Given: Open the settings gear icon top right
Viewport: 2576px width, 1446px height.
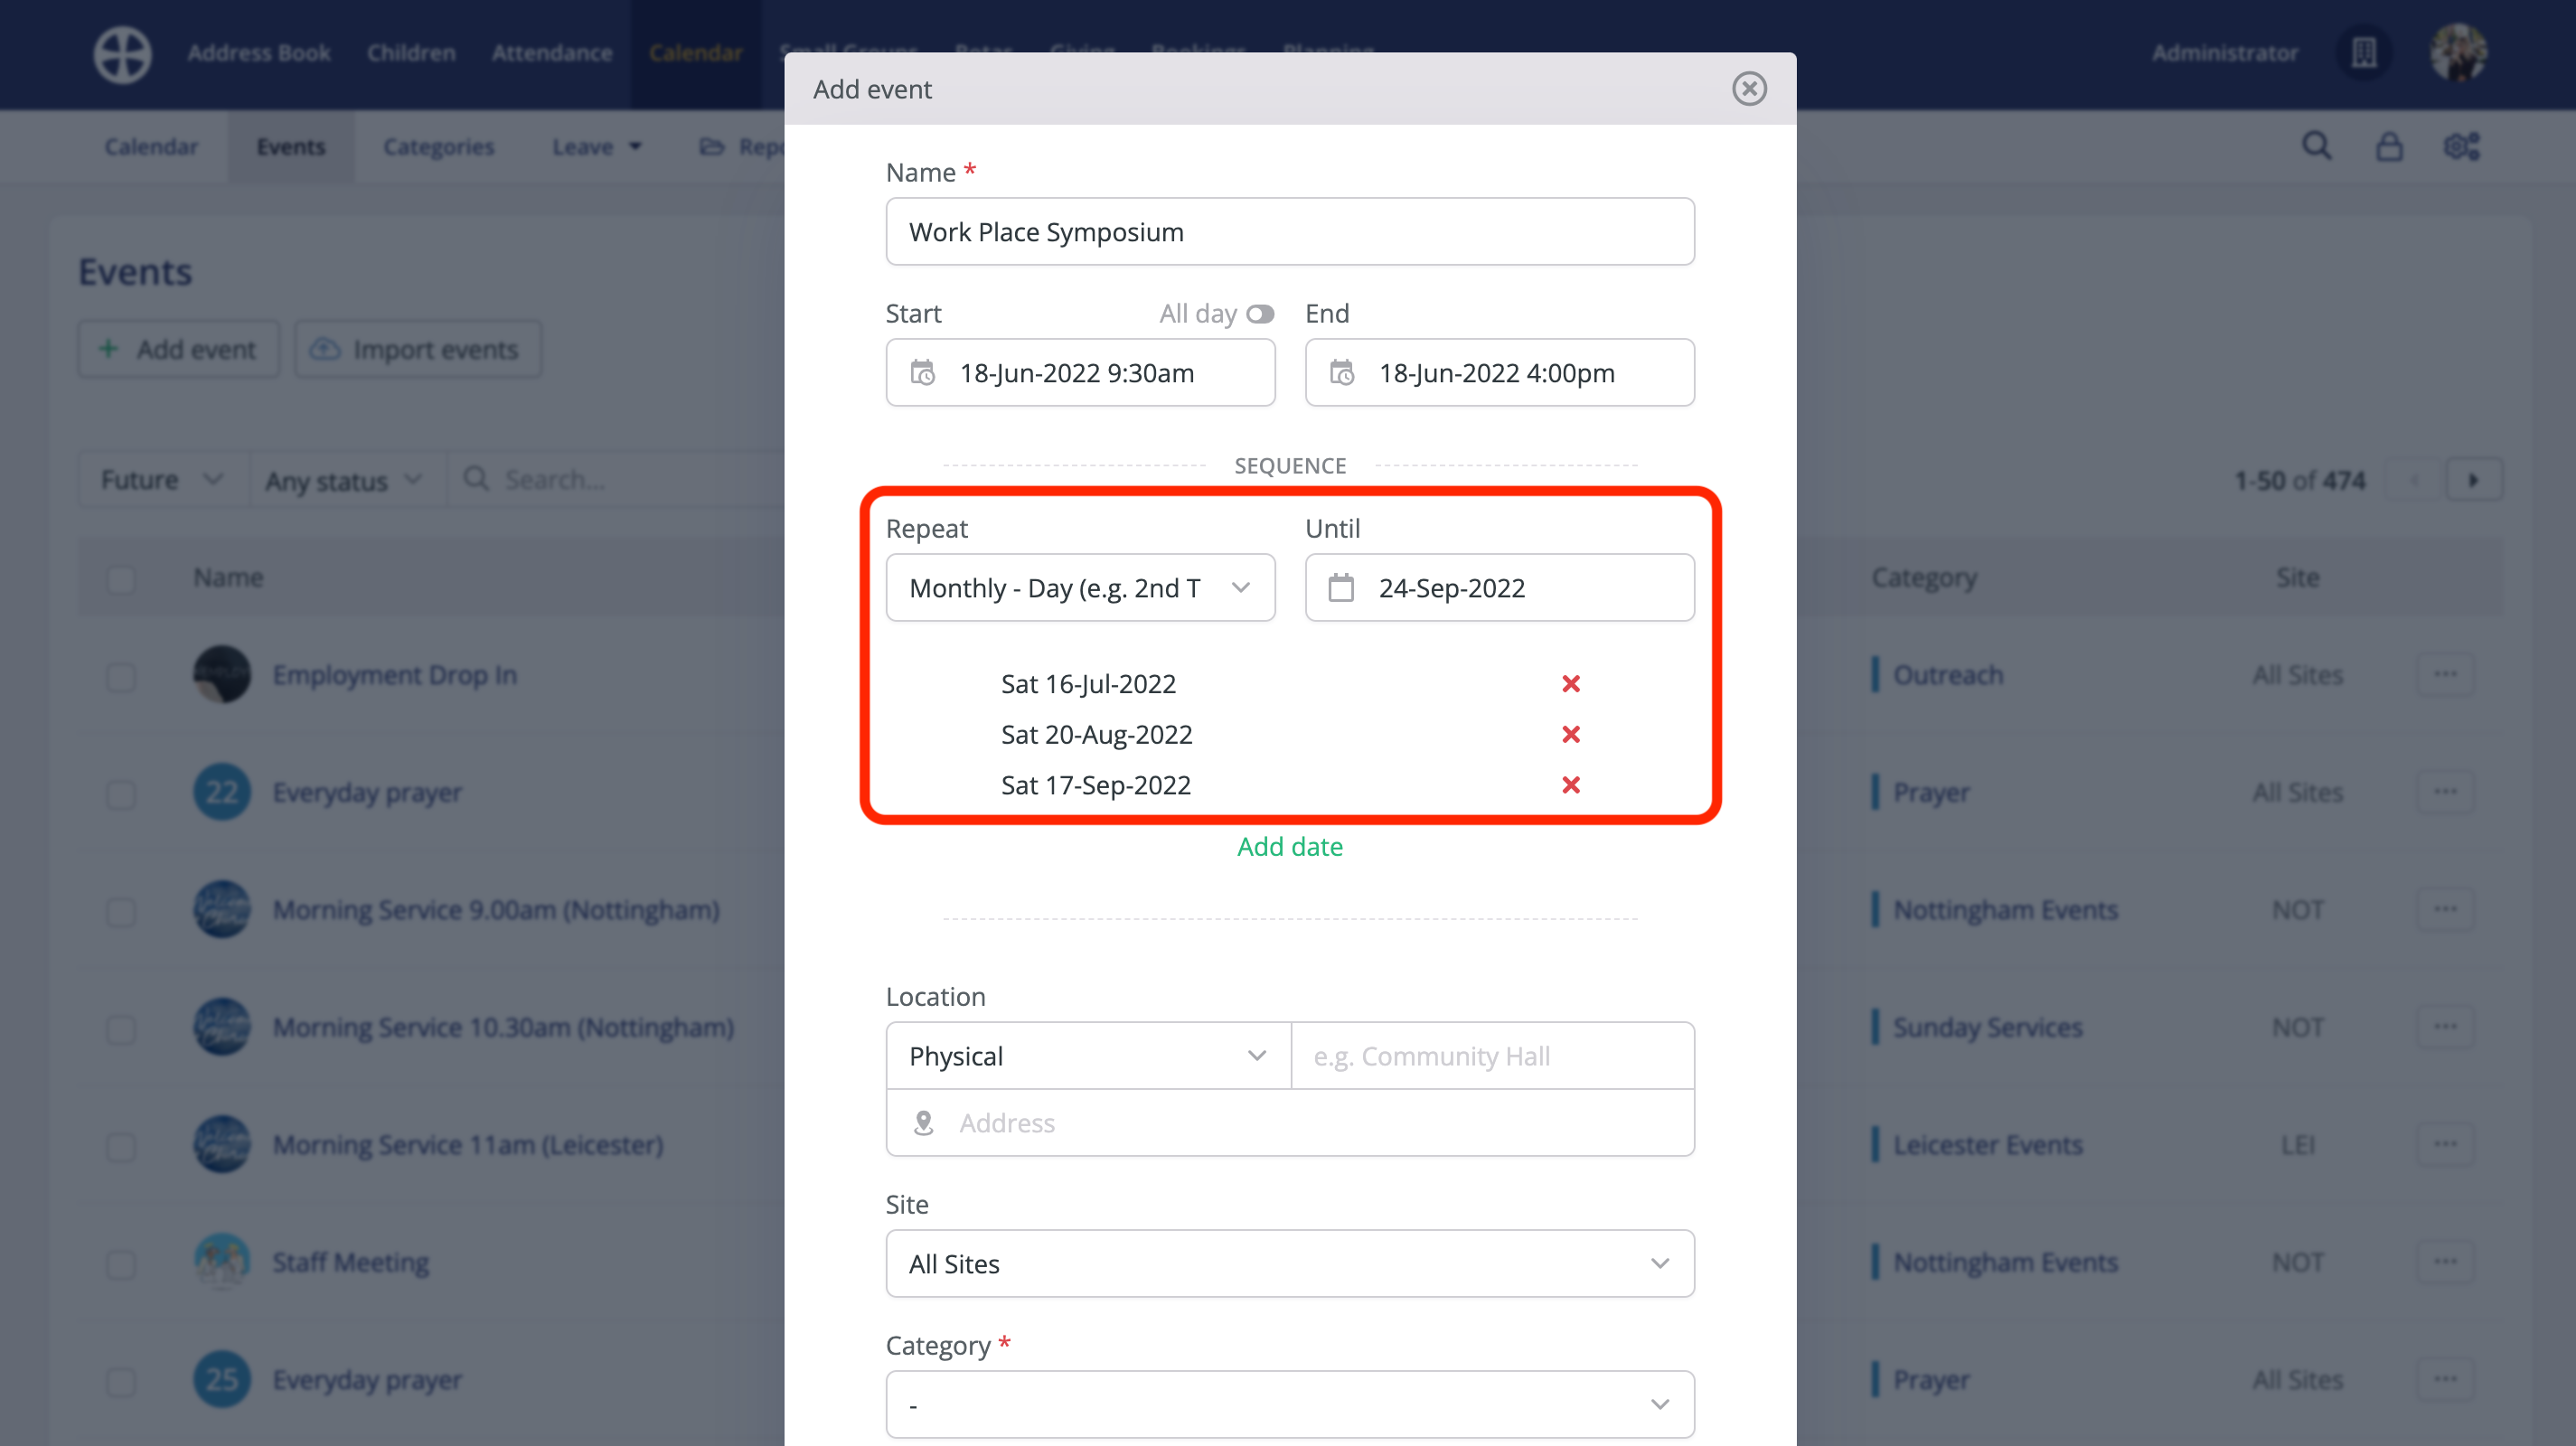Looking at the screenshot, I should click(2461, 146).
